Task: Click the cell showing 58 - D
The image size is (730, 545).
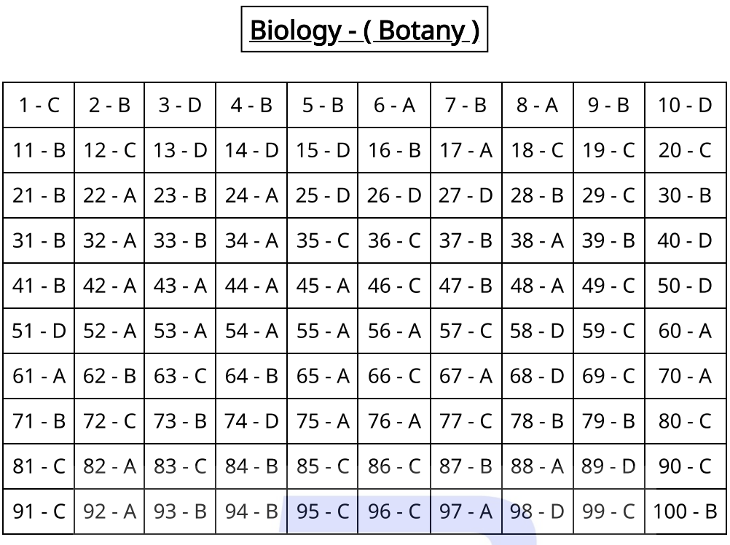Action: coord(537,332)
